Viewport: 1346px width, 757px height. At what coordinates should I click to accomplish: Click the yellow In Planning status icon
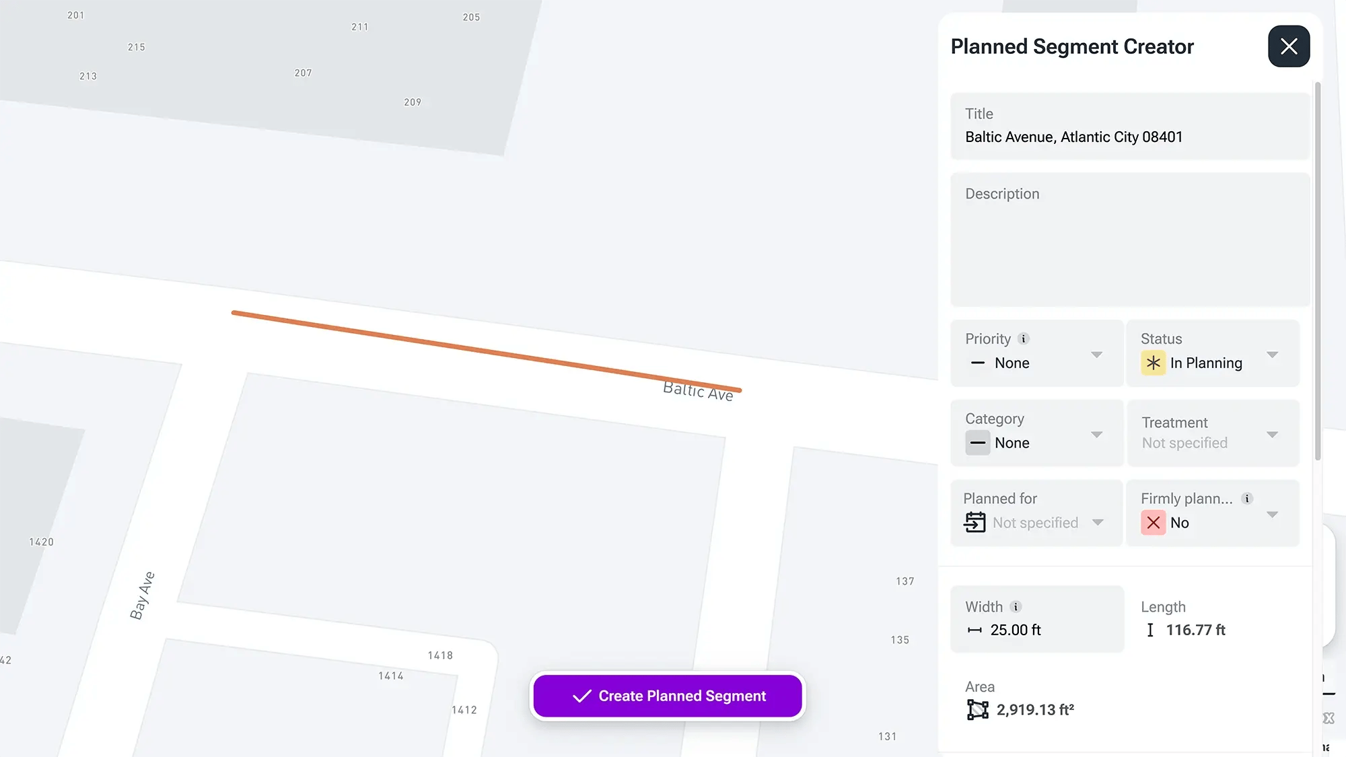(x=1153, y=363)
